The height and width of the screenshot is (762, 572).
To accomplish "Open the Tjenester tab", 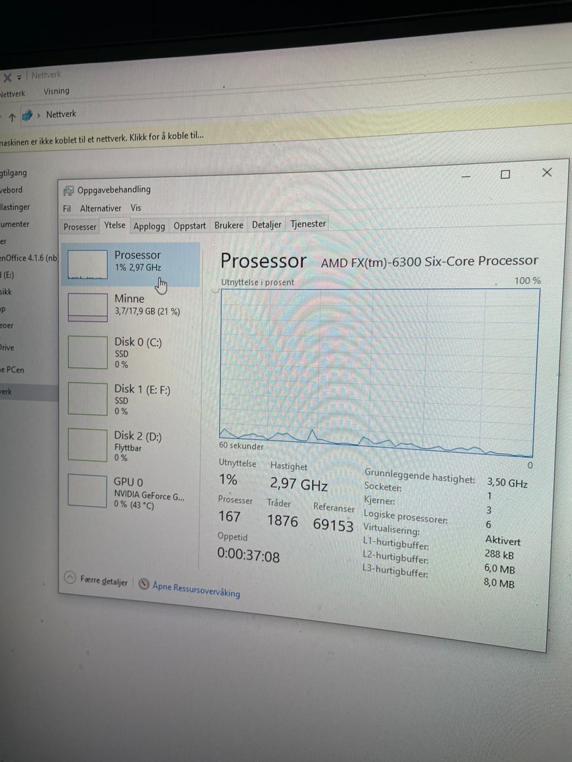I will 308,224.
